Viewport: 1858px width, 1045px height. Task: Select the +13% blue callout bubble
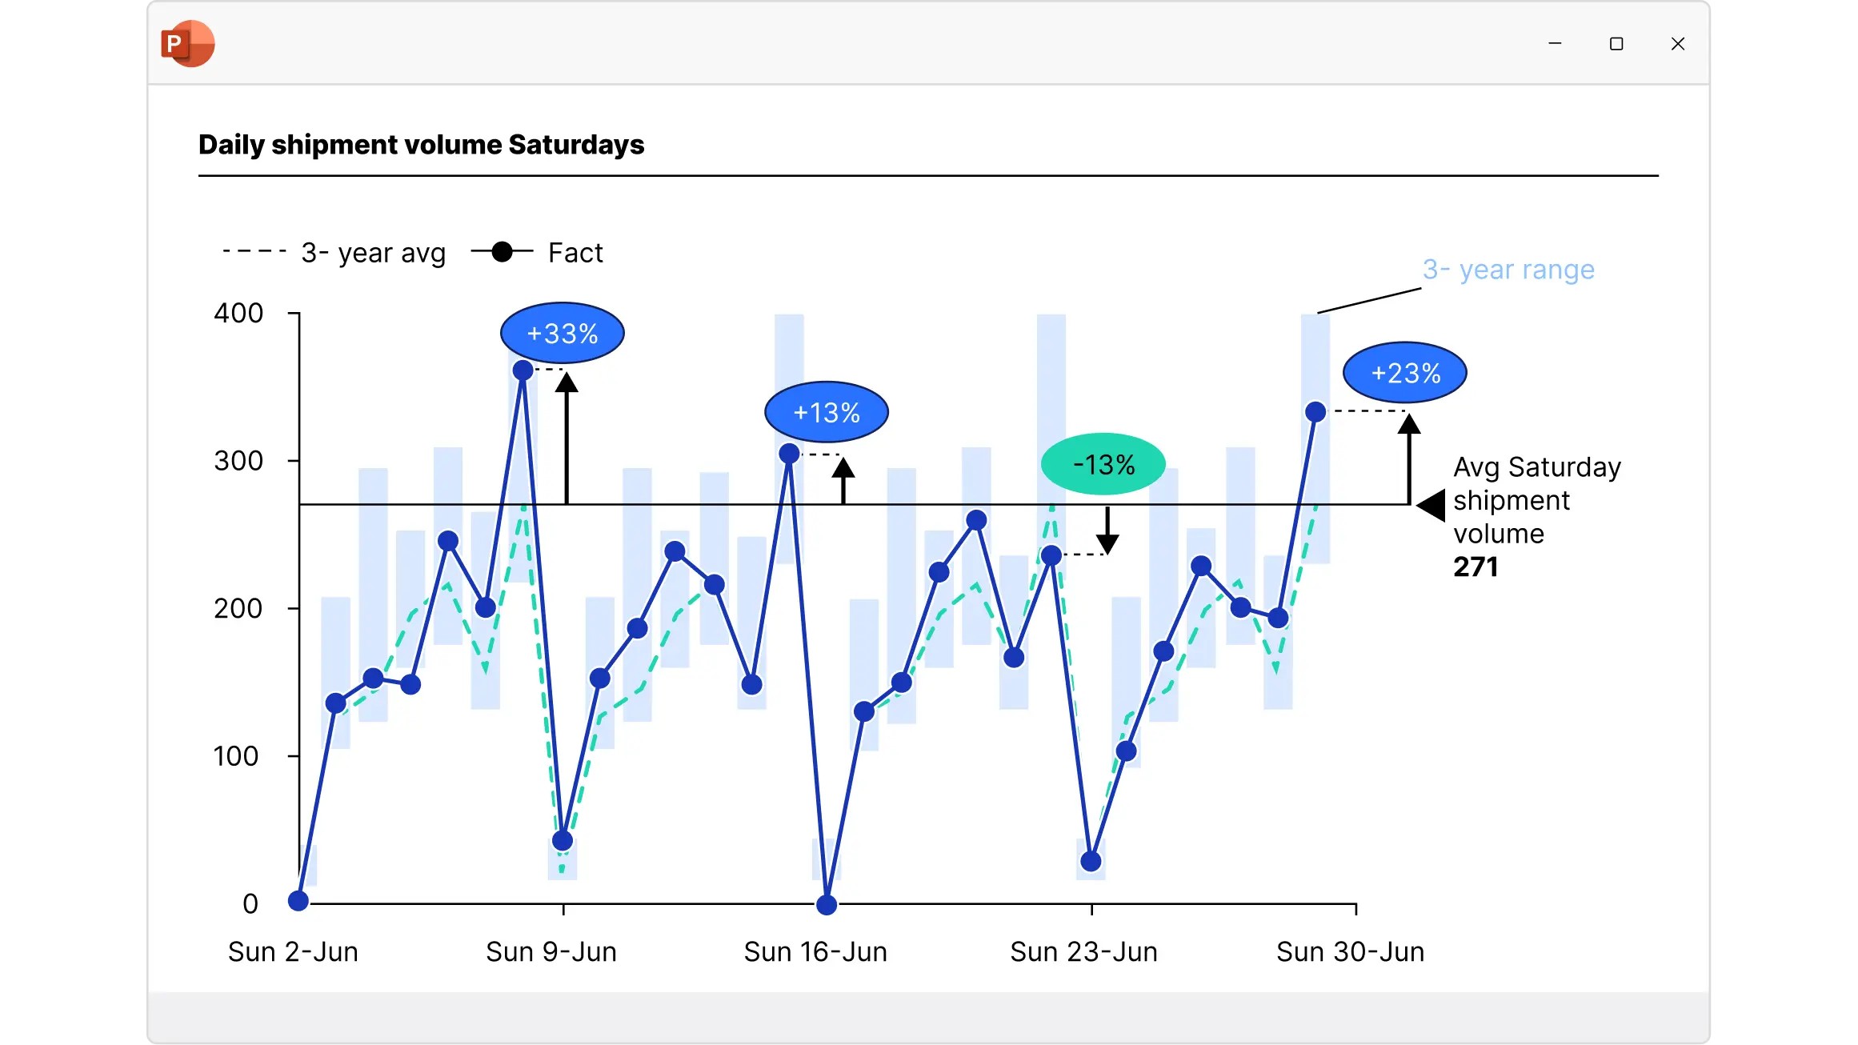point(827,412)
